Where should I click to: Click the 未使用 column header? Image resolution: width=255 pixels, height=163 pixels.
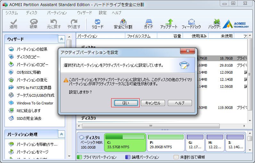[x=221, y=36]
